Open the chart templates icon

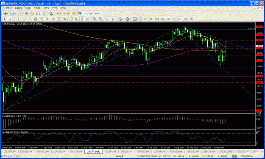click(x=135, y=19)
